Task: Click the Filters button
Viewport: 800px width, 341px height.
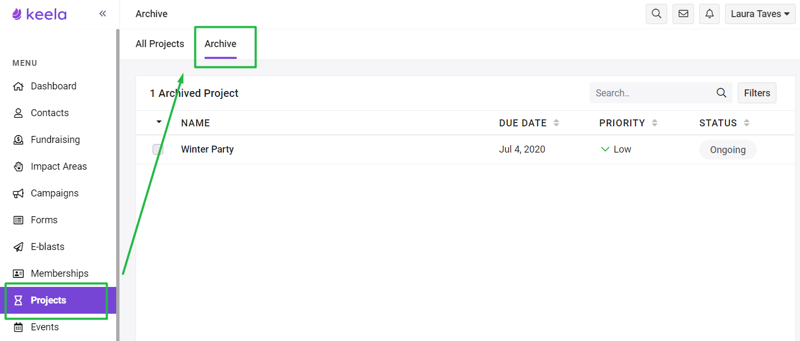Action: (x=757, y=93)
